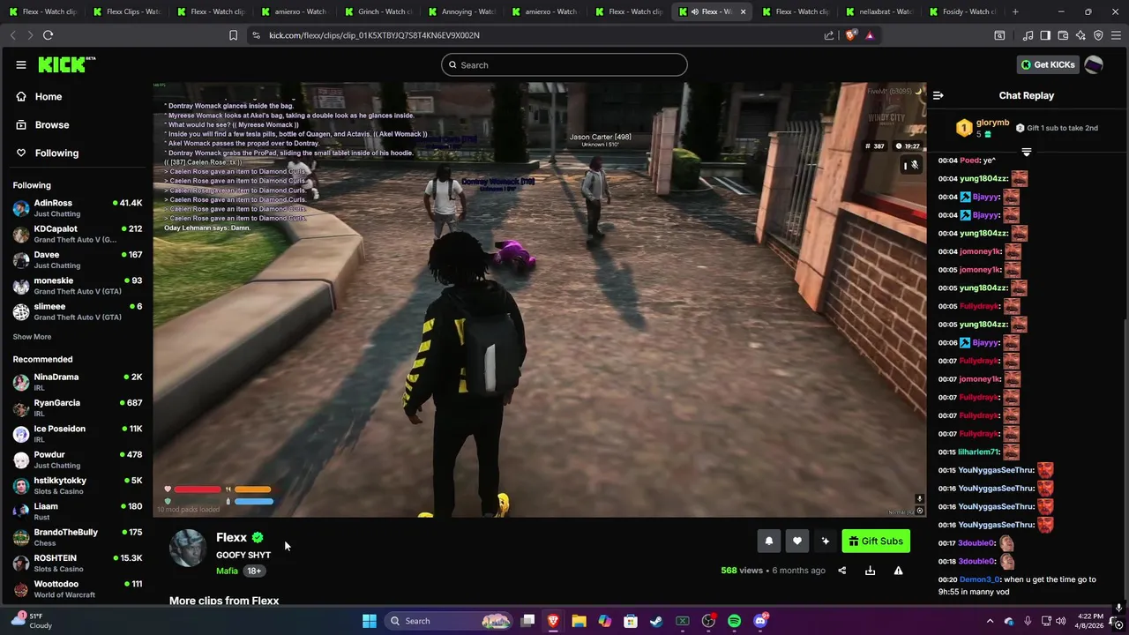Open Windows Start menu

point(370,621)
